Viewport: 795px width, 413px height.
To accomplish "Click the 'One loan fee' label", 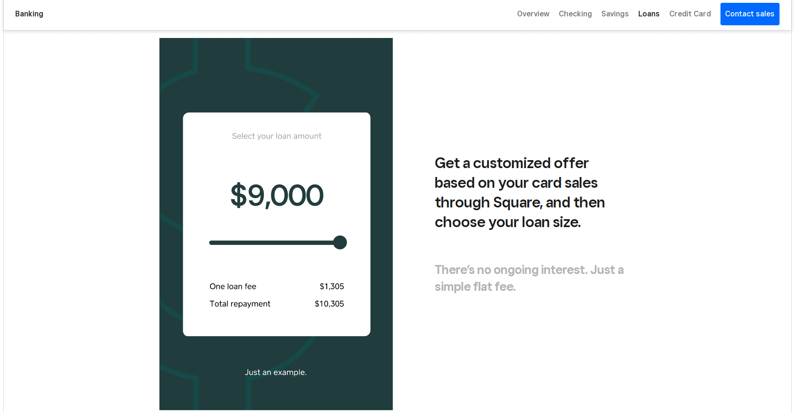I will (x=232, y=286).
